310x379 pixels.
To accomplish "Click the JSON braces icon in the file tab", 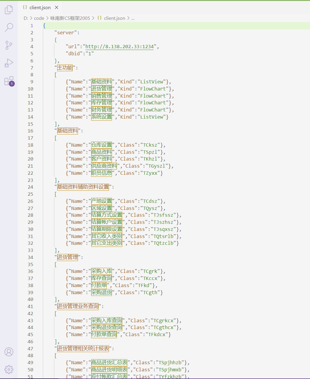I will point(25,7).
